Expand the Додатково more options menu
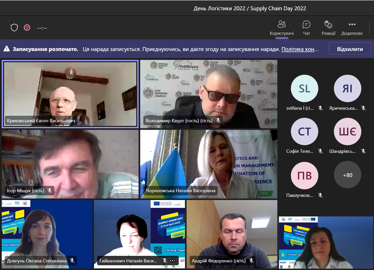 point(352,28)
